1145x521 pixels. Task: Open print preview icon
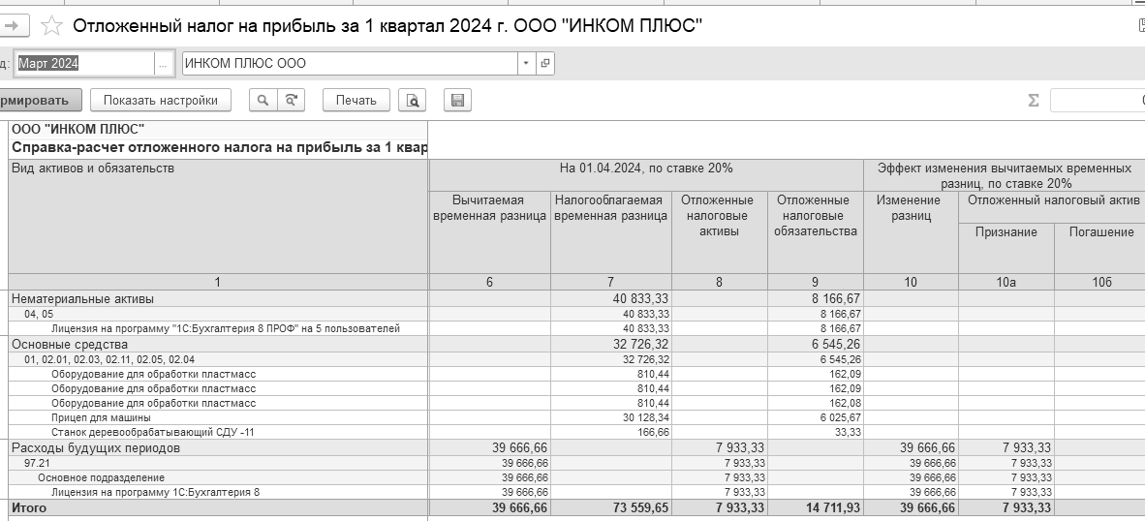pyautogui.click(x=412, y=100)
